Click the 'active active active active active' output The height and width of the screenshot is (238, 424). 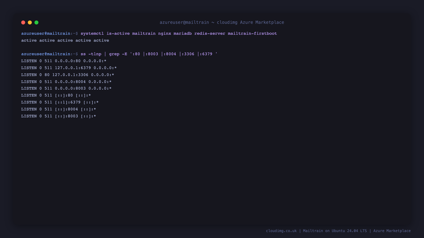[65, 40]
